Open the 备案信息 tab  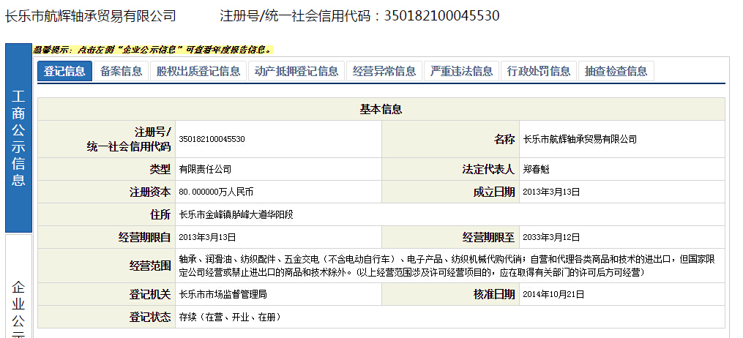[x=122, y=71]
